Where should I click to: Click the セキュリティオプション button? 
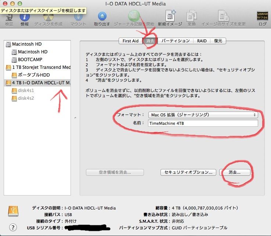(188, 172)
